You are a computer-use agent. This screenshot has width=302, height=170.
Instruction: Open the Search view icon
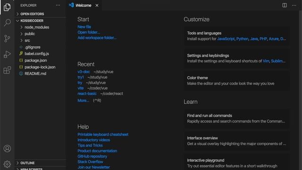[7, 23]
